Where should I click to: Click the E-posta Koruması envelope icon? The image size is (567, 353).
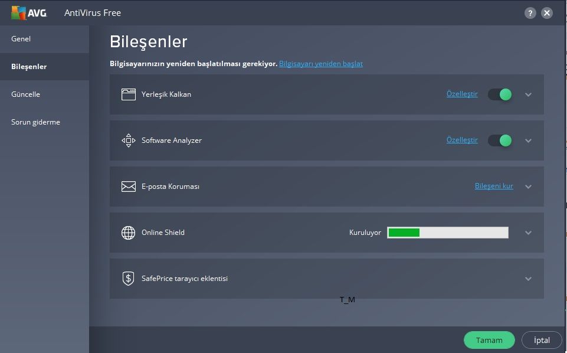(x=129, y=187)
